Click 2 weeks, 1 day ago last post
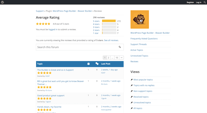 click(x=109, y=70)
